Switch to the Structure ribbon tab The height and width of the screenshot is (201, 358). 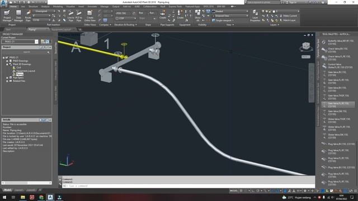click(x=33, y=7)
